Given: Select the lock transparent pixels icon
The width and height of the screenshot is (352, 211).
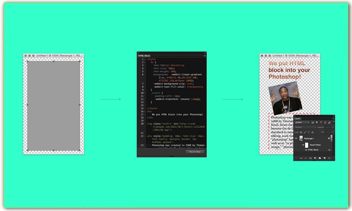Looking at the screenshot, I should coord(301,132).
